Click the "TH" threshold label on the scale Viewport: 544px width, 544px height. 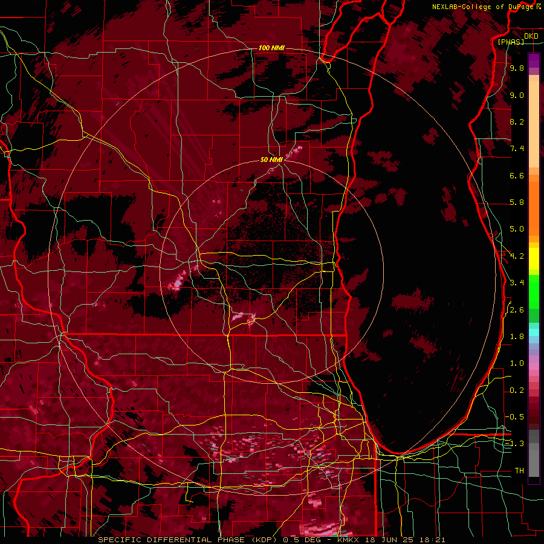click(519, 471)
